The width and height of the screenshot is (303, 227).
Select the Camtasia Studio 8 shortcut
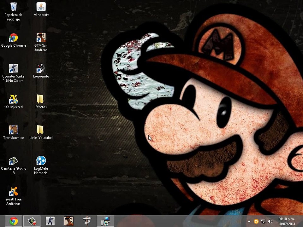(13, 165)
